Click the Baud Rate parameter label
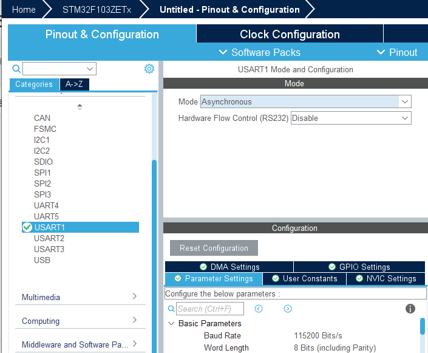The width and height of the screenshot is (428, 353). [x=222, y=335]
